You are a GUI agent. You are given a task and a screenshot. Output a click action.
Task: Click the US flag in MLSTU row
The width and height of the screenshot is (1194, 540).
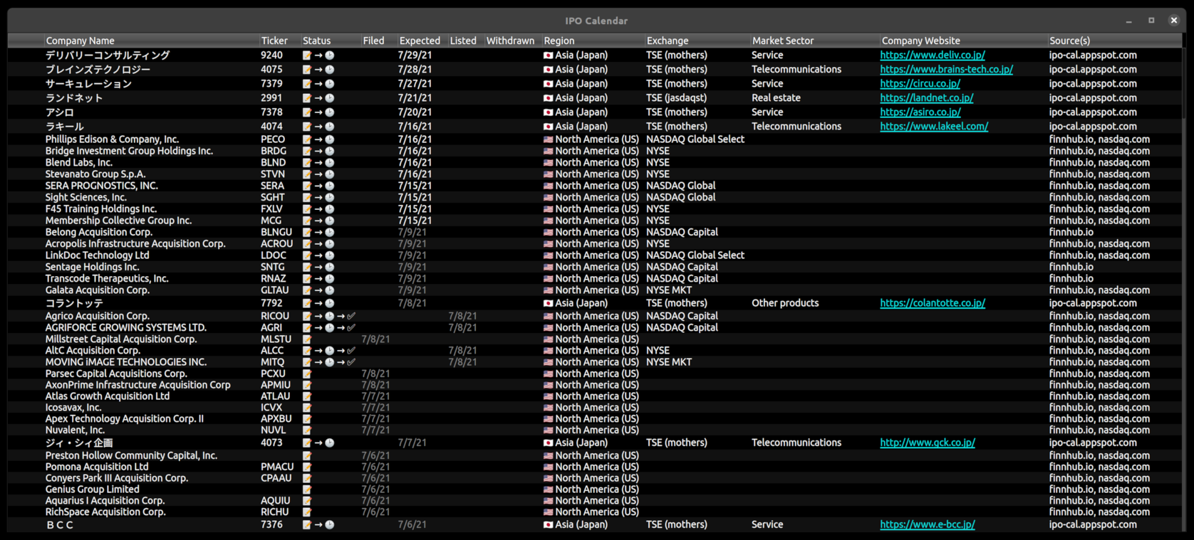548,339
